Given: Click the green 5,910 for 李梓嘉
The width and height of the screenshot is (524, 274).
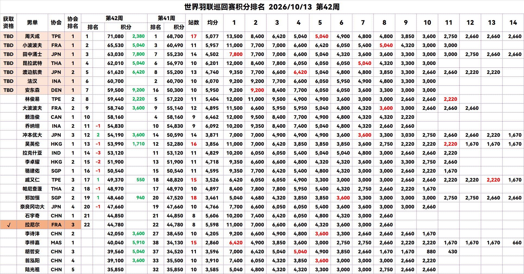Looking at the screenshot, I should [139, 242].
